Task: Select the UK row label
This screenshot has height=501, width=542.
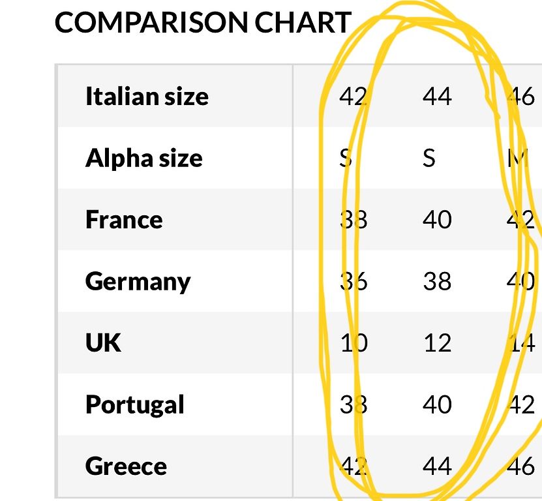Action: (x=103, y=342)
